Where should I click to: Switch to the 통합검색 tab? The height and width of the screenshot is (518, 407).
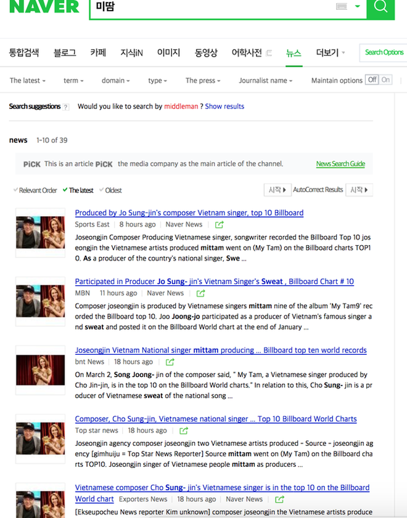[x=24, y=52]
